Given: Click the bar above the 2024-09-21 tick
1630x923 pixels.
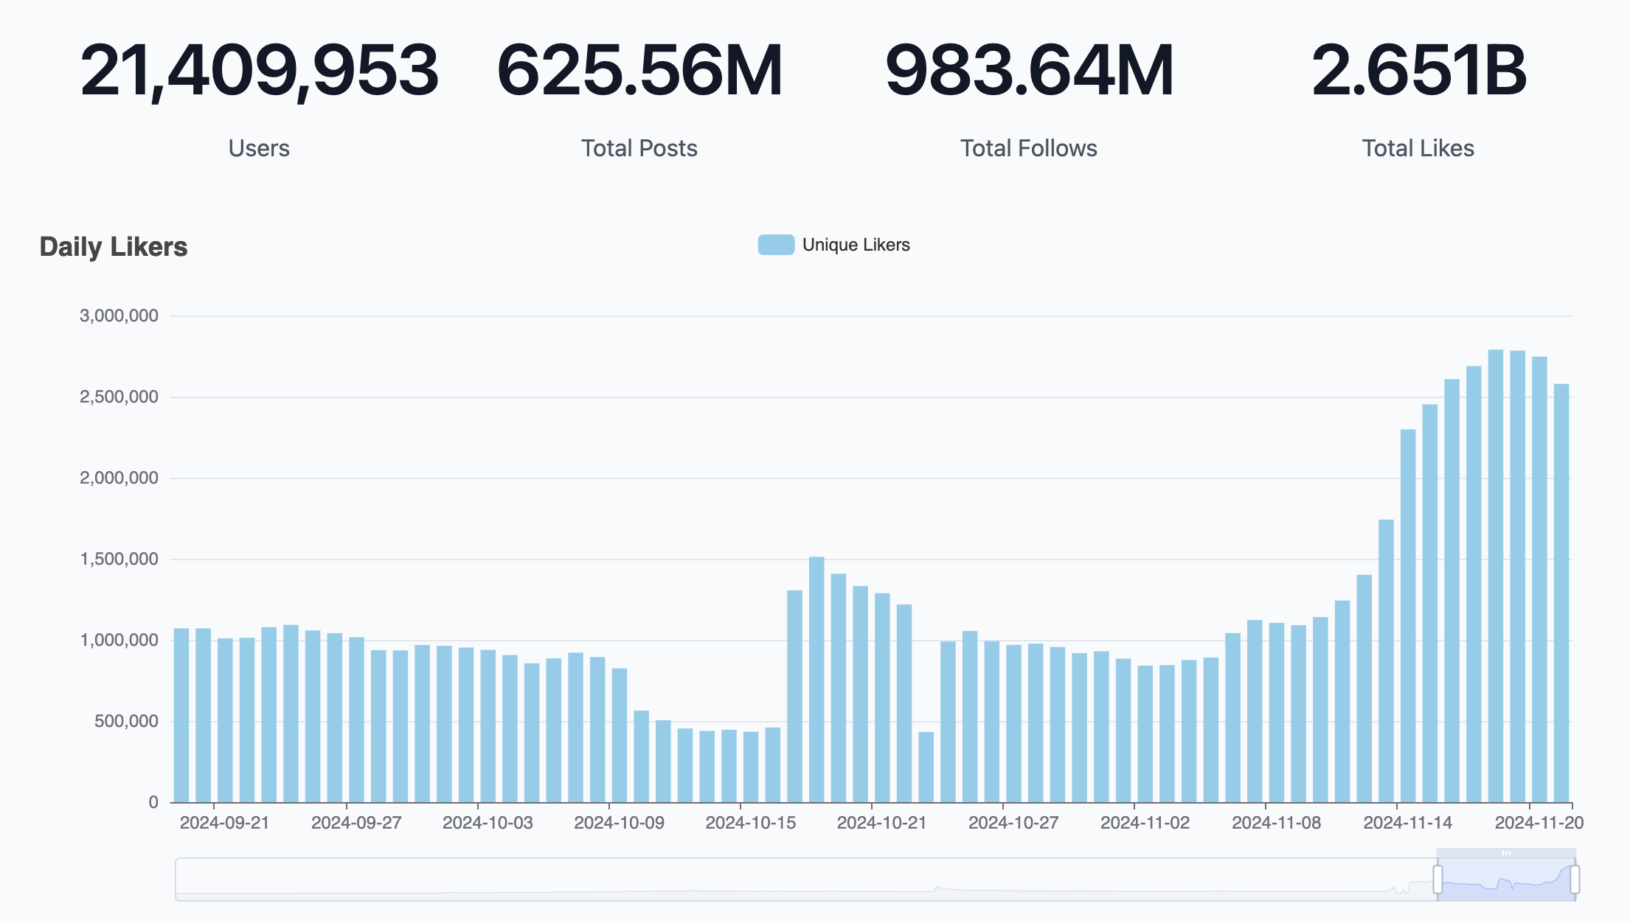Looking at the screenshot, I should coord(225,720).
